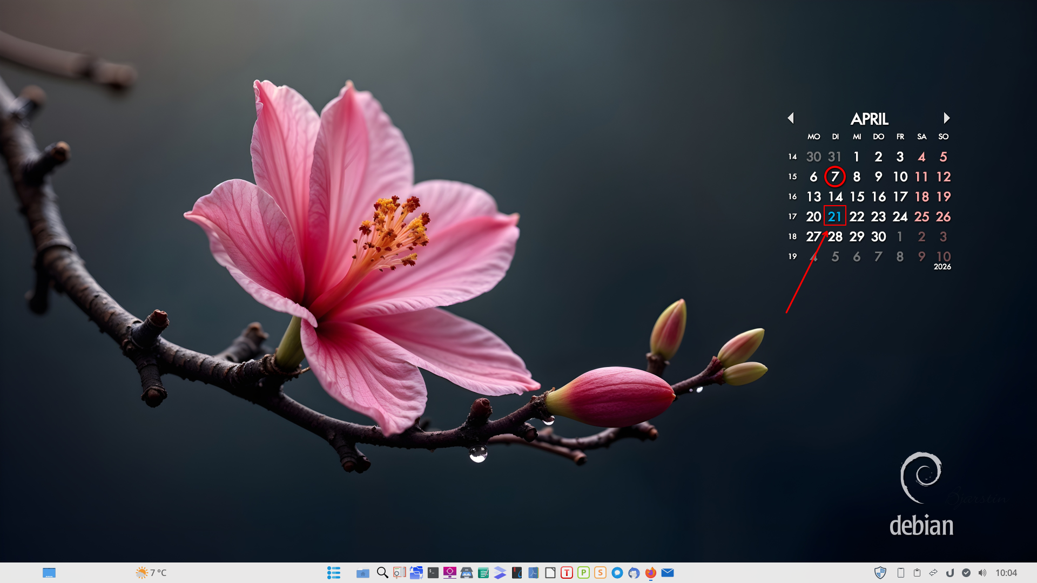Click the shield security tray icon
The image size is (1037, 583).
(x=880, y=573)
